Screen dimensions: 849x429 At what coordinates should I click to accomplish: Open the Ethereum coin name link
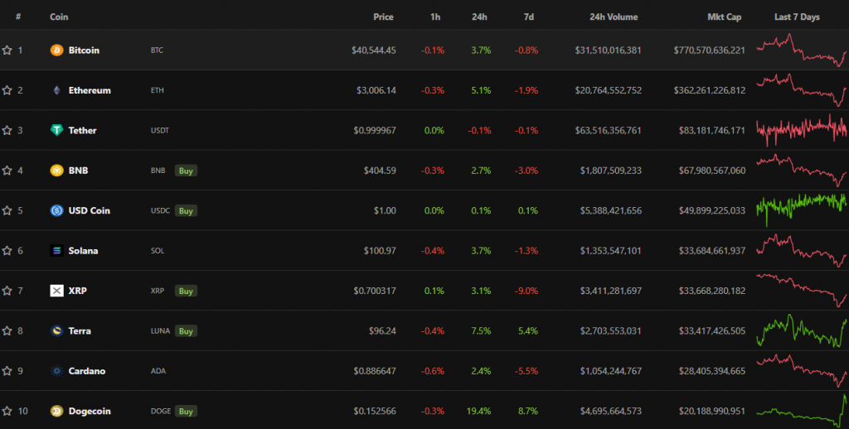pyautogui.click(x=90, y=90)
